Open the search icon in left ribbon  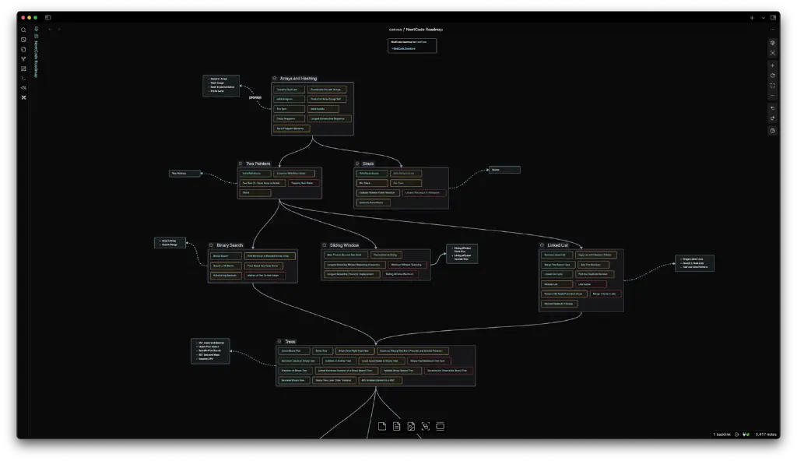coord(23,30)
